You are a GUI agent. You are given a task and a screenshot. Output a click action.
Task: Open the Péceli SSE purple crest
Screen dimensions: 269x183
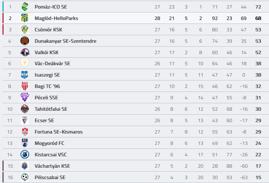click(25, 98)
